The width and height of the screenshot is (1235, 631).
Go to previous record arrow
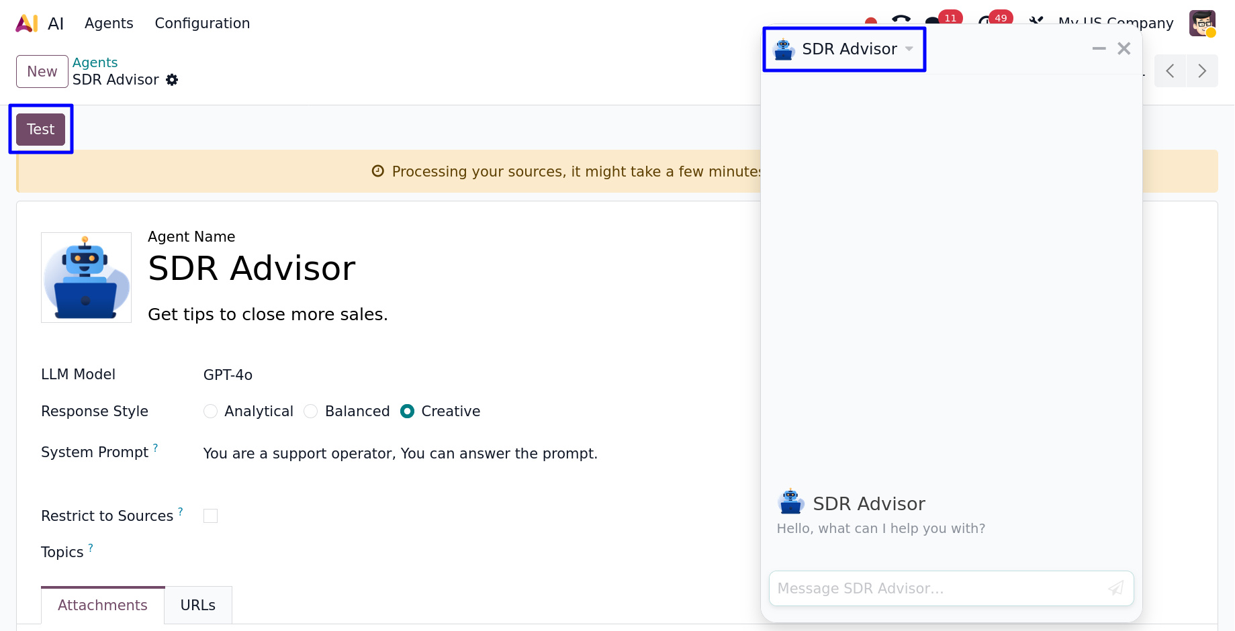(x=1171, y=71)
